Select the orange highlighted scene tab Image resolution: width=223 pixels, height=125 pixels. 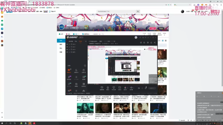coord(81,41)
